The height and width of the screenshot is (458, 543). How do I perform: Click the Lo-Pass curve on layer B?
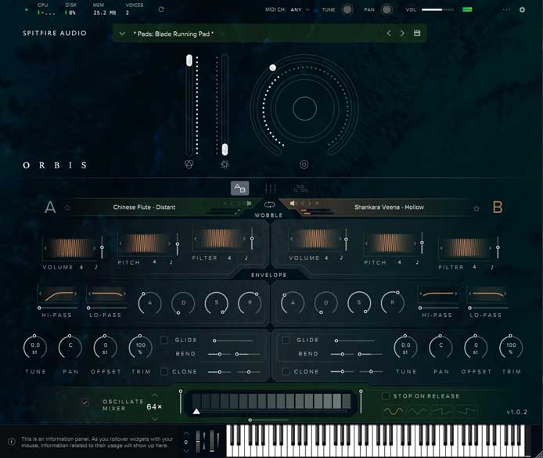[x=487, y=295]
